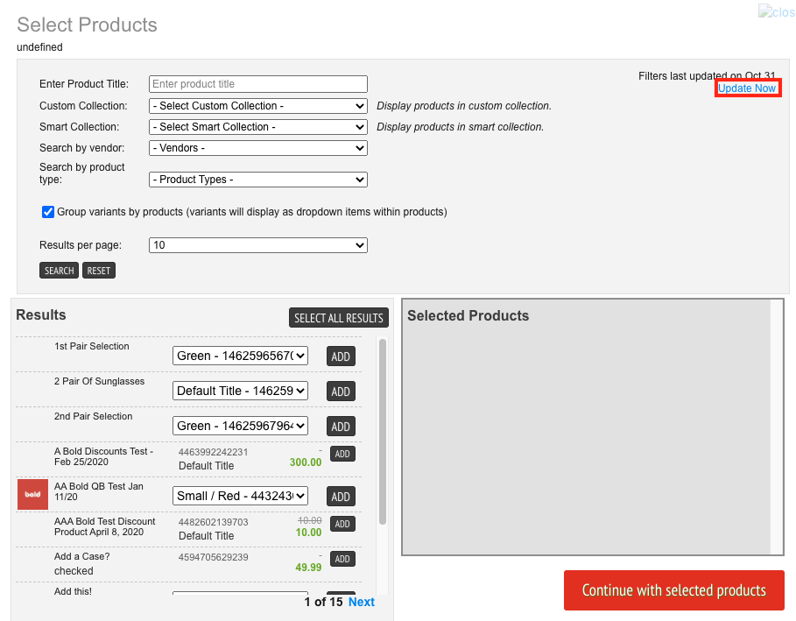Add A Bold Discounts Test product

click(x=342, y=454)
